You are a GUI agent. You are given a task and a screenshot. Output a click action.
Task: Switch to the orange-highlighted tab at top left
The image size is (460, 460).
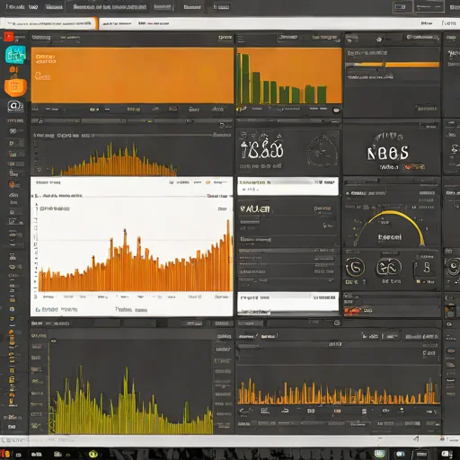pyautogui.click(x=49, y=23)
